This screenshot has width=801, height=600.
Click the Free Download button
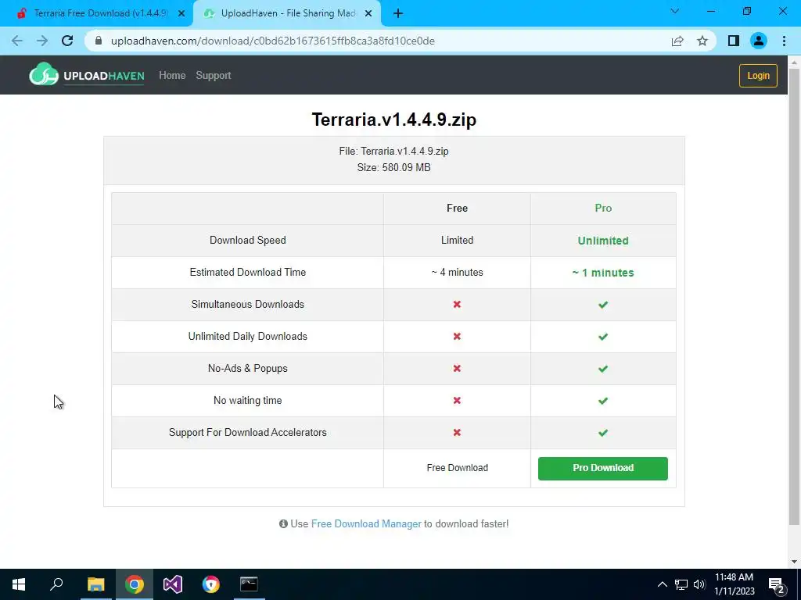pos(457,468)
